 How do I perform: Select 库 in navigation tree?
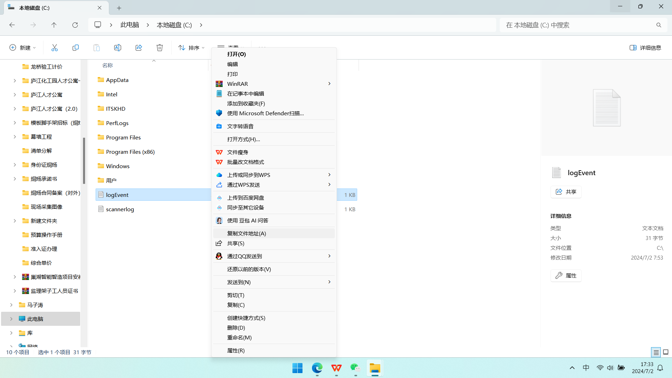30,333
